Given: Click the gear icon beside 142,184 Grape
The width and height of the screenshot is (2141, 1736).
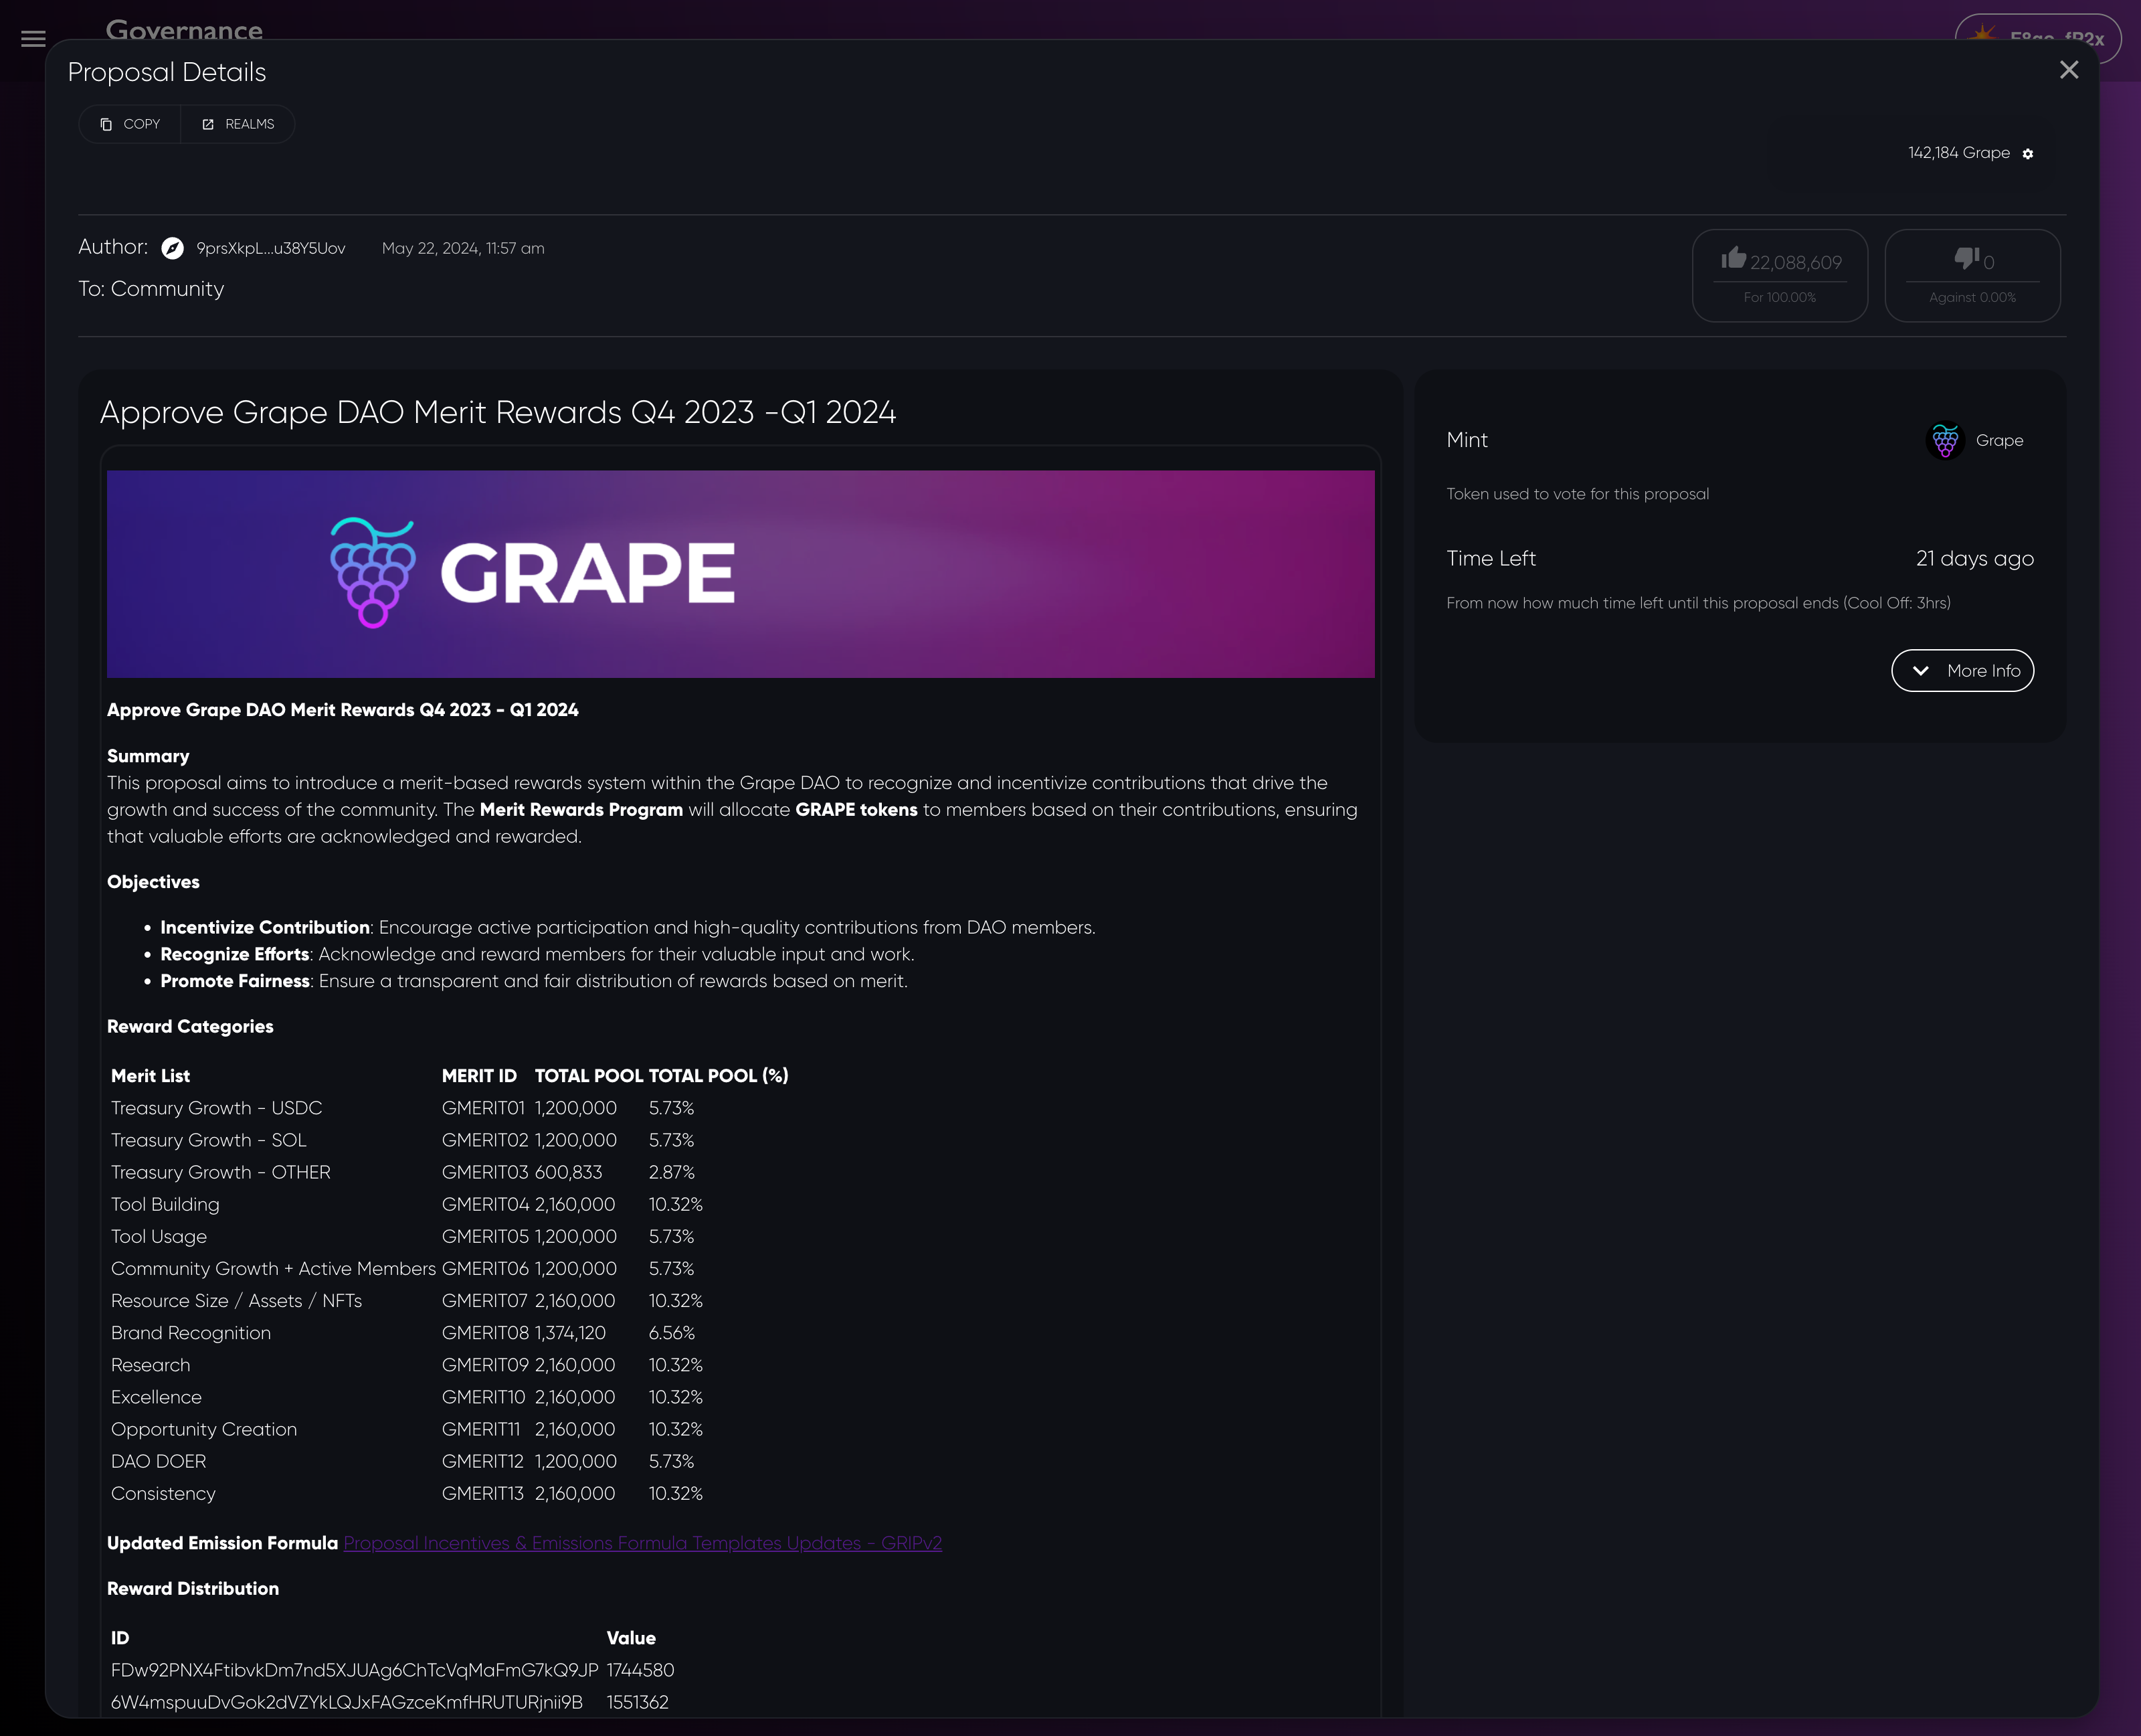Looking at the screenshot, I should [x=2027, y=154].
